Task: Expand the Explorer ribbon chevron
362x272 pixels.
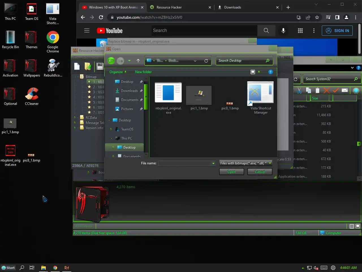Action: click(x=352, y=68)
